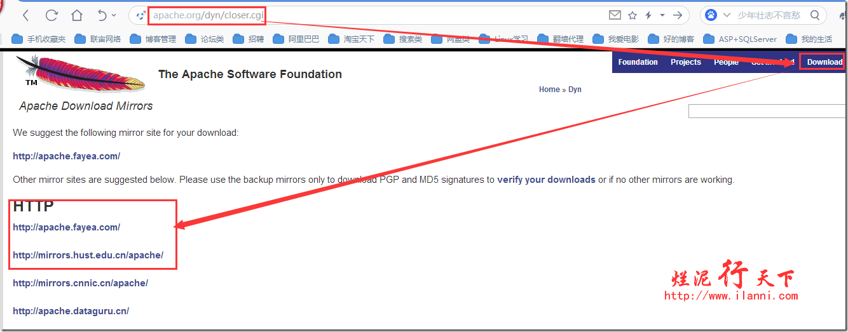The image size is (848, 332).
Task: Open the Baidu paw search engine selector
Action: tap(711, 15)
